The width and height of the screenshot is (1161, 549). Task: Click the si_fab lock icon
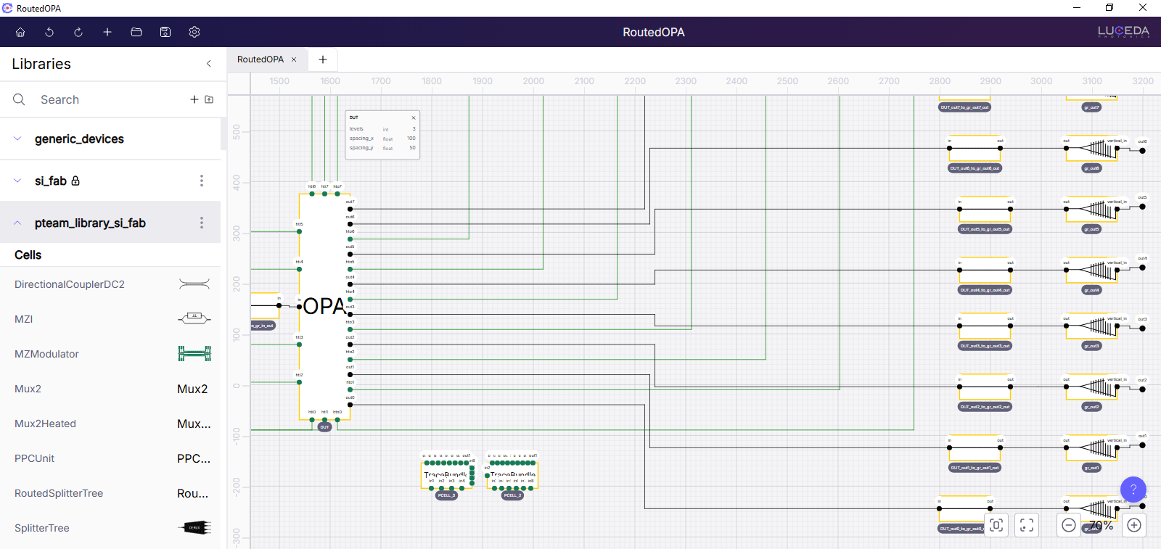pyautogui.click(x=75, y=181)
